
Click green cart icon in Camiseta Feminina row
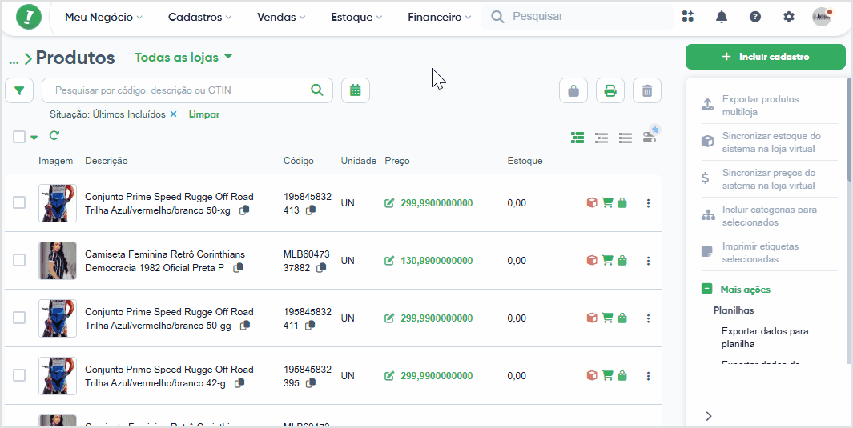607,261
